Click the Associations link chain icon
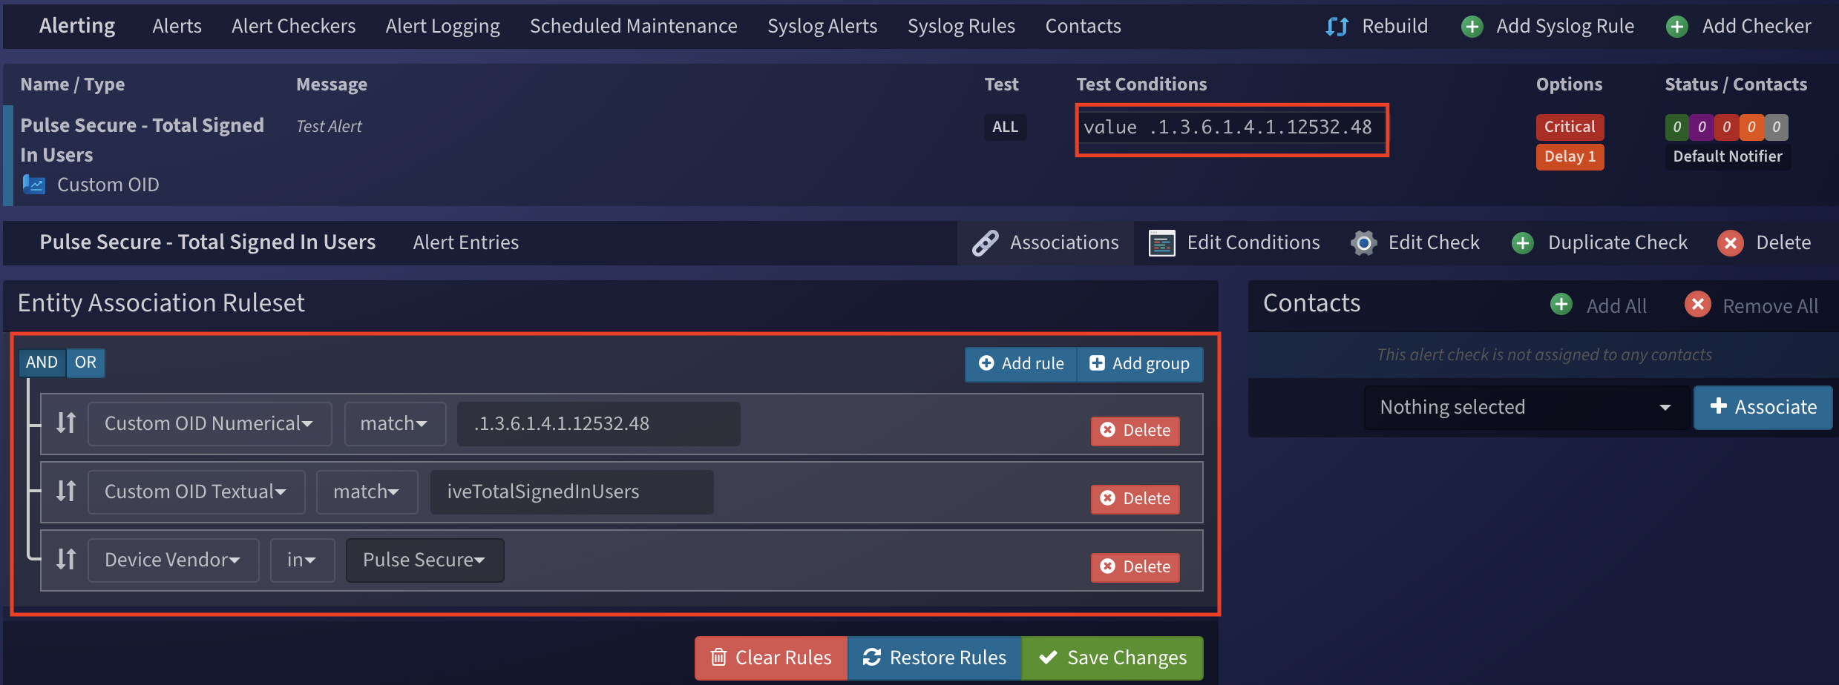The height and width of the screenshot is (685, 1839). (986, 243)
